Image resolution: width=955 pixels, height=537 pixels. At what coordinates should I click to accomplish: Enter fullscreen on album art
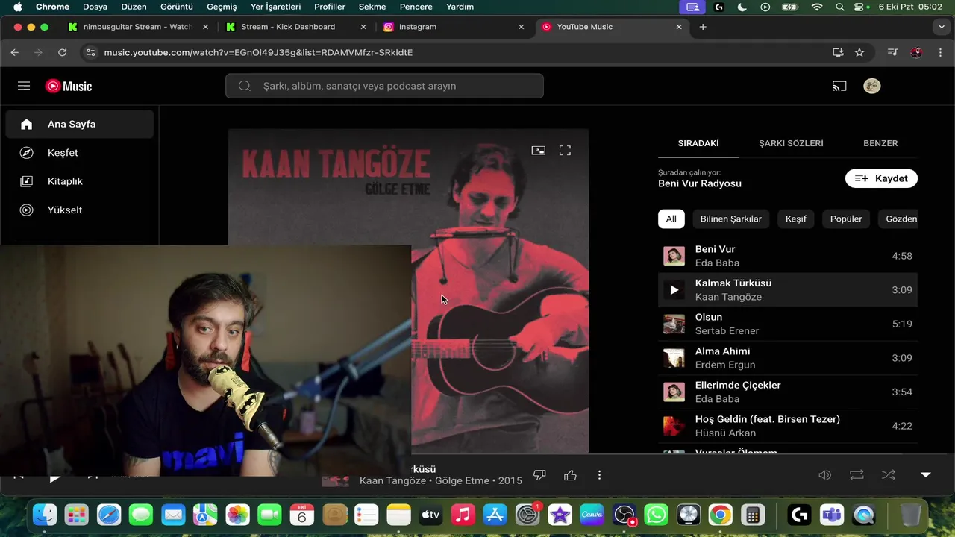565,150
